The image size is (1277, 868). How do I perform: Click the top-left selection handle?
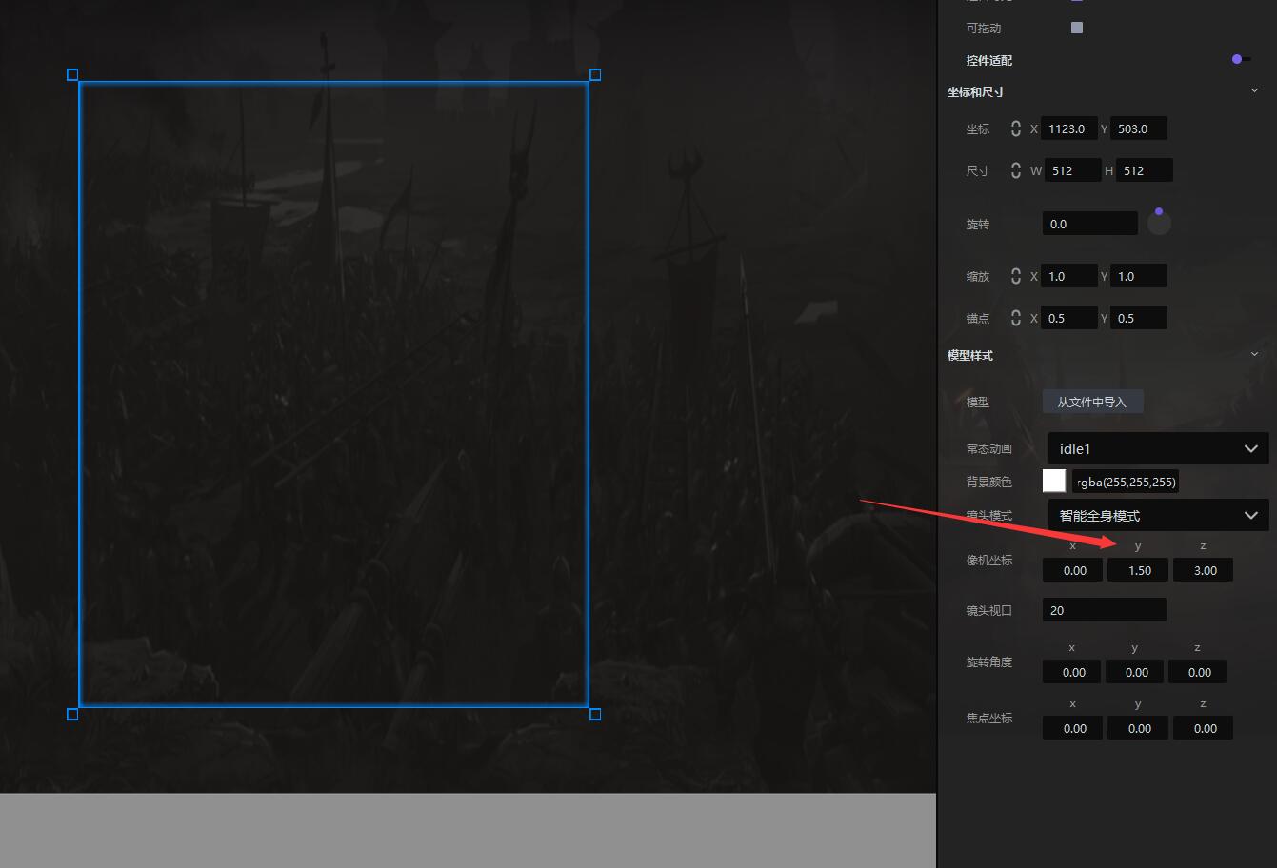point(72,74)
